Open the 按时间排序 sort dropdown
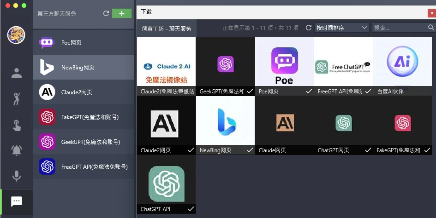This screenshot has width=436, height=218. (341, 28)
